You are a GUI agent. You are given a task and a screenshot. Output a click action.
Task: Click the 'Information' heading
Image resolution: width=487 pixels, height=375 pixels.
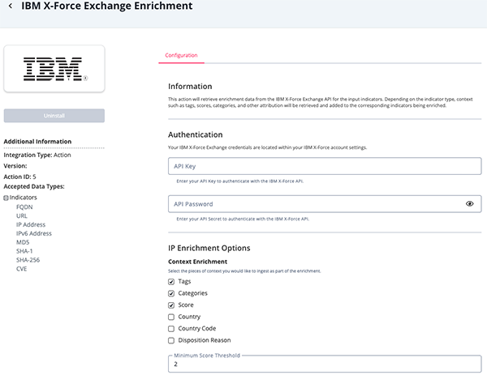[190, 86]
